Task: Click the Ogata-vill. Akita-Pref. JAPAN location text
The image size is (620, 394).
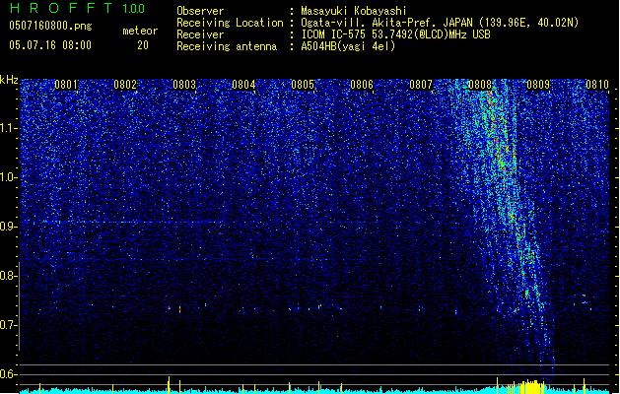Action: (x=440, y=23)
